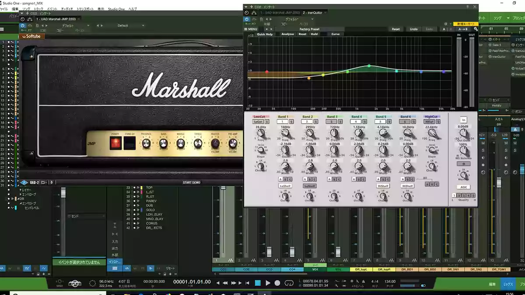Click the START DEMO button

tap(192, 182)
